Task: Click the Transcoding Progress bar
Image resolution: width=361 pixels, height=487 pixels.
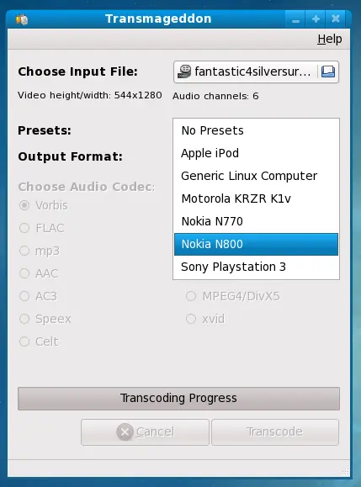Action: pos(178,399)
